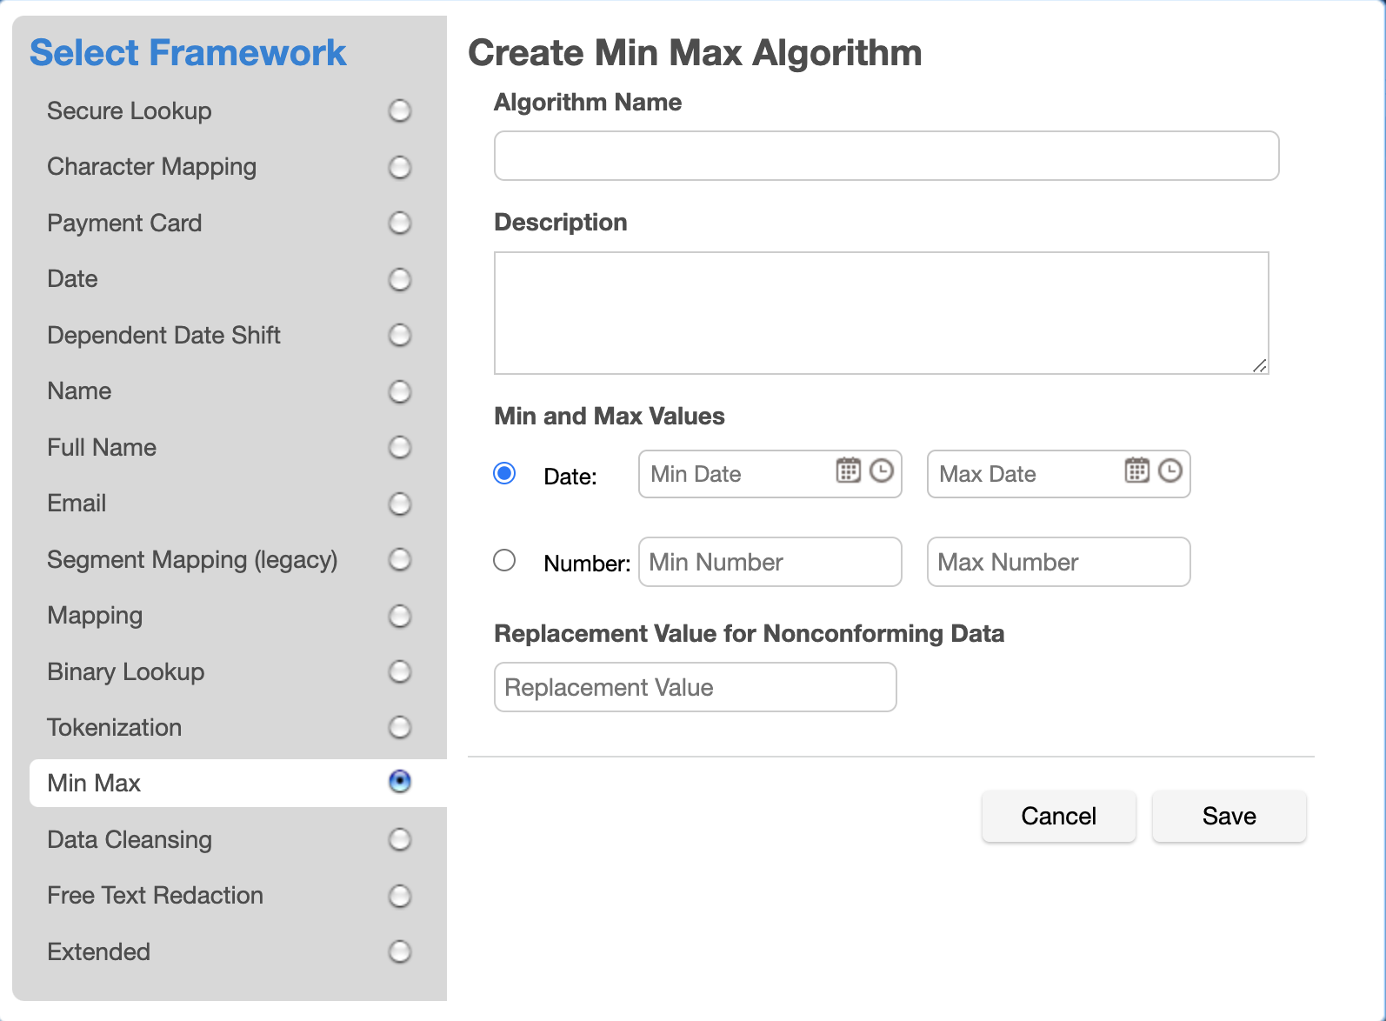
Task: Click the Replacement Value field
Action: (x=694, y=686)
